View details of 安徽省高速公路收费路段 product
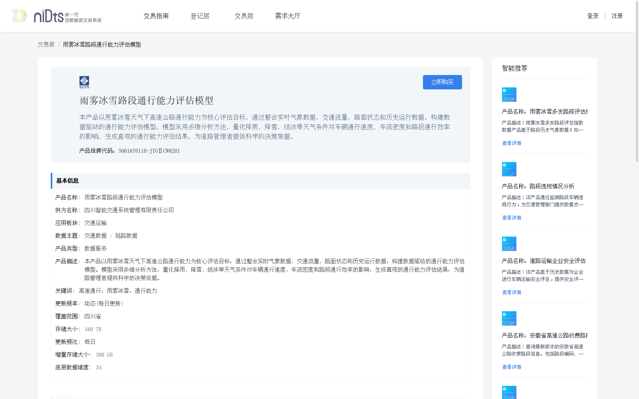Screen dimensions: 639x399 coord(512,367)
